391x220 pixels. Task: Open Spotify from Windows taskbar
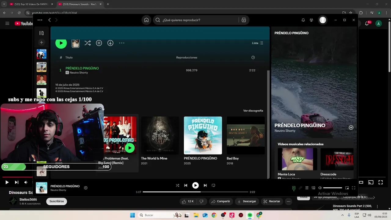point(250,215)
